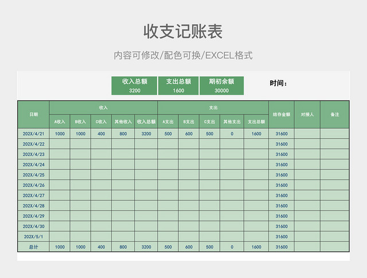Viewport: 367px width, 278px height.
Task: Click the subtitle 内容可修改/配色可换/EXCEL格式
Action: (x=183, y=56)
